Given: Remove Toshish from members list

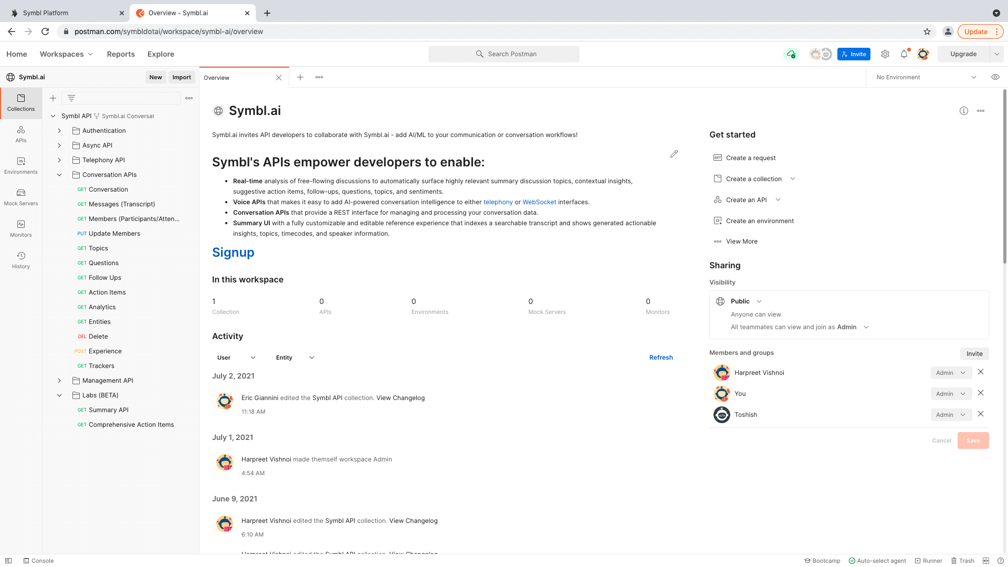Looking at the screenshot, I should 981,414.
